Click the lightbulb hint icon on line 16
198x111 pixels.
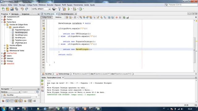[x=44, y=28]
